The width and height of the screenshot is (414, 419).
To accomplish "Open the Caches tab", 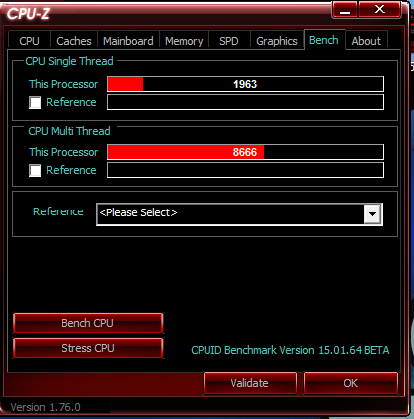I will [x=74, y=41].
